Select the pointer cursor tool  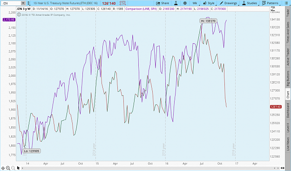[x=18, y=168]
